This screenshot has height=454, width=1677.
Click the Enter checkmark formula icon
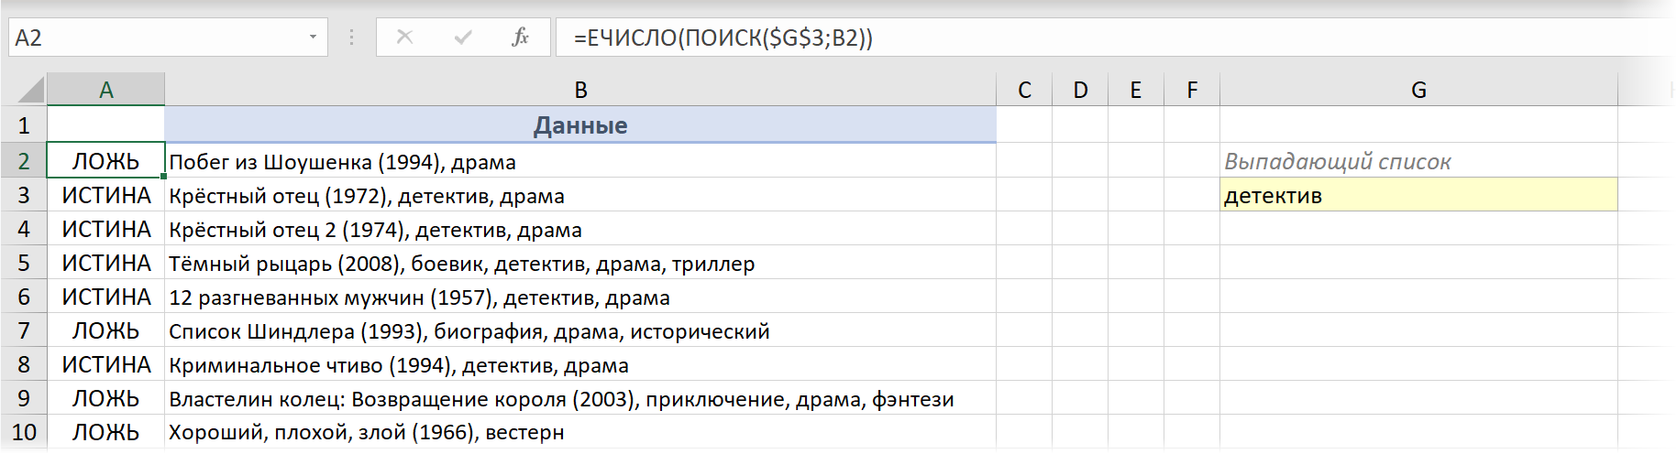[463, 38]
